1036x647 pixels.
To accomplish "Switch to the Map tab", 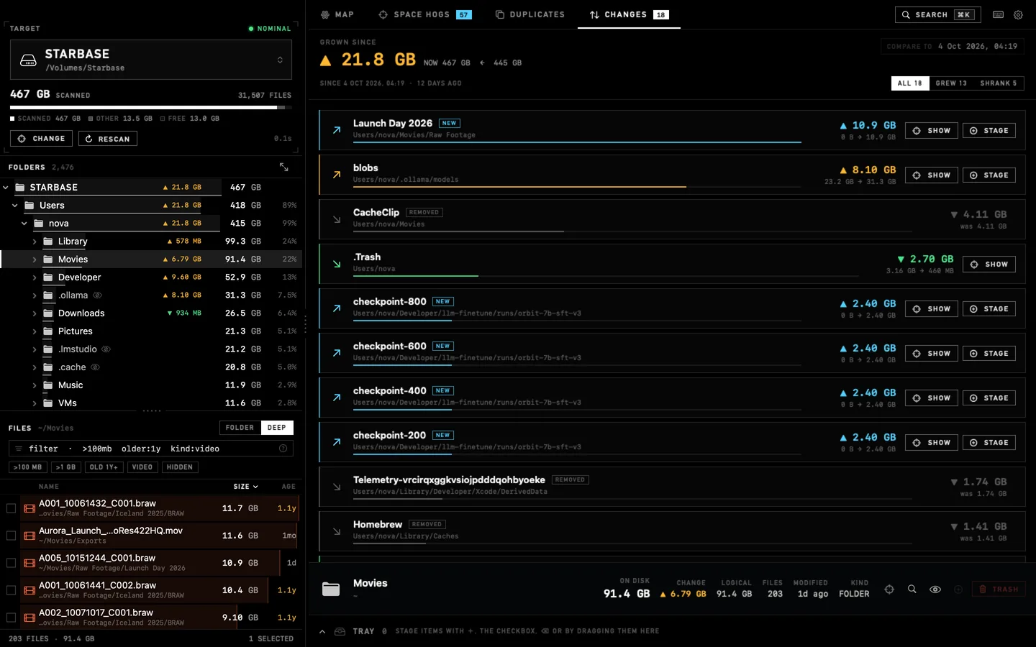I will (x=337, y=14).
